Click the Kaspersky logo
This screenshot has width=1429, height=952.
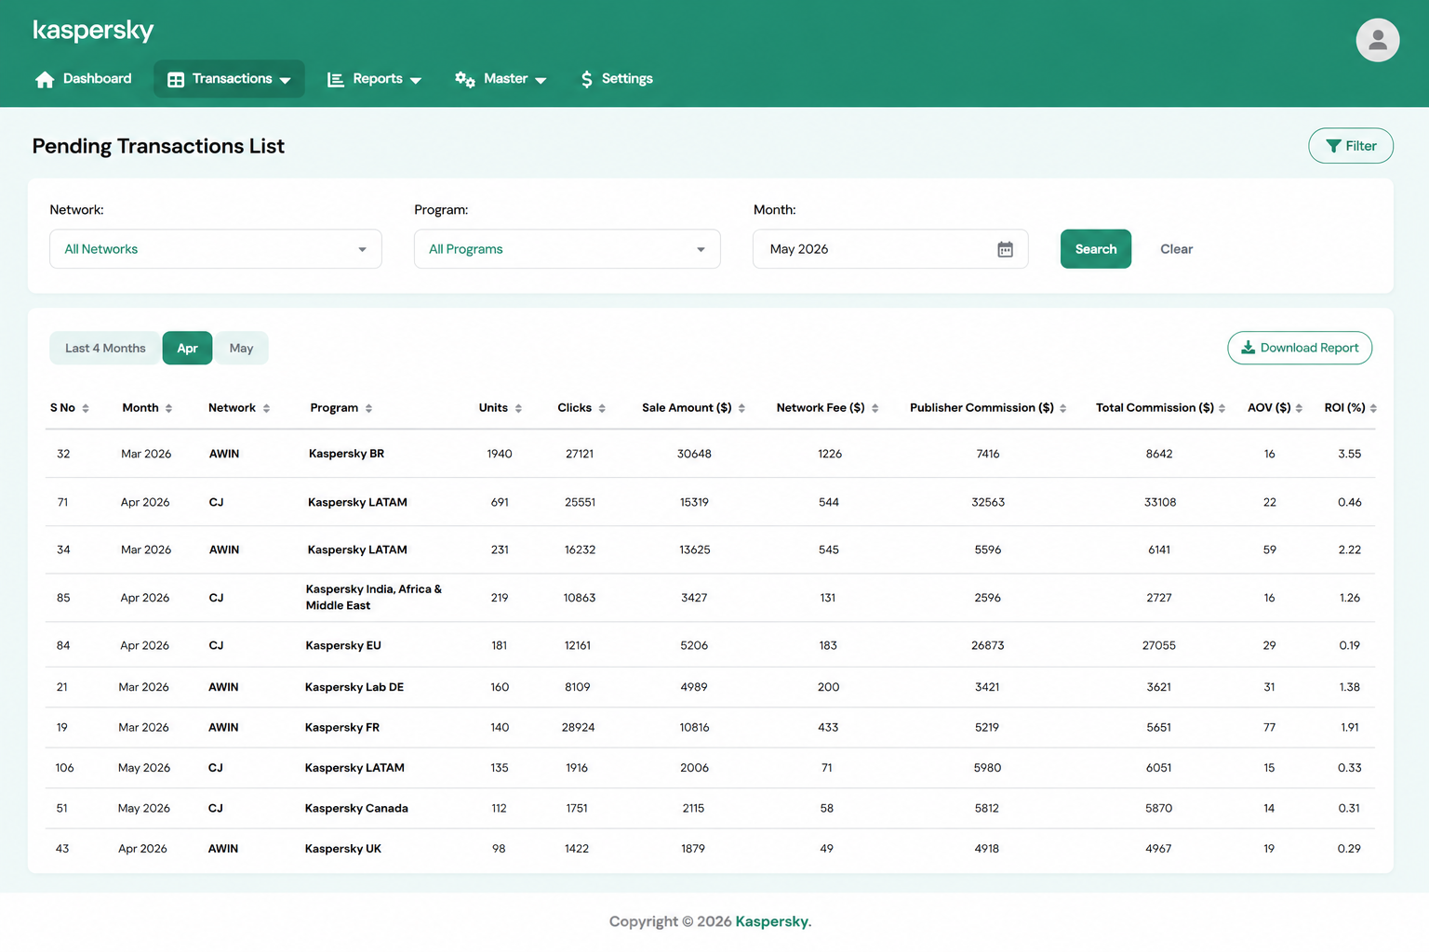[93, 31]
